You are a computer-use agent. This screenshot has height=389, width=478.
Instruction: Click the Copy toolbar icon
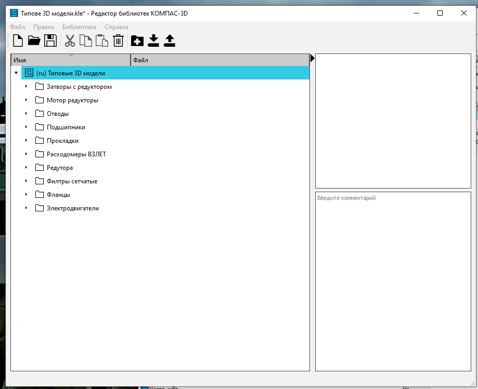(x=86, y=41)
